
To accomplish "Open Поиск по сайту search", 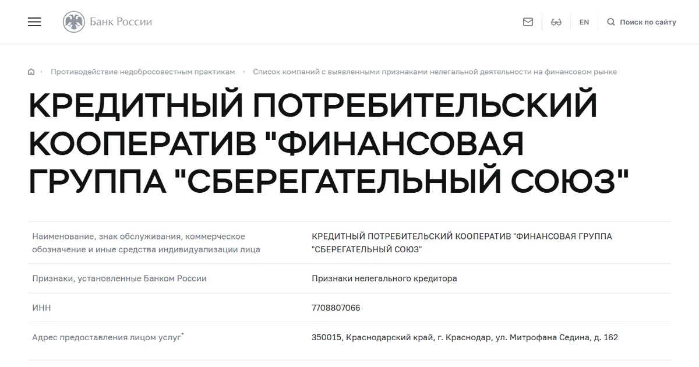I will (648, 22).
